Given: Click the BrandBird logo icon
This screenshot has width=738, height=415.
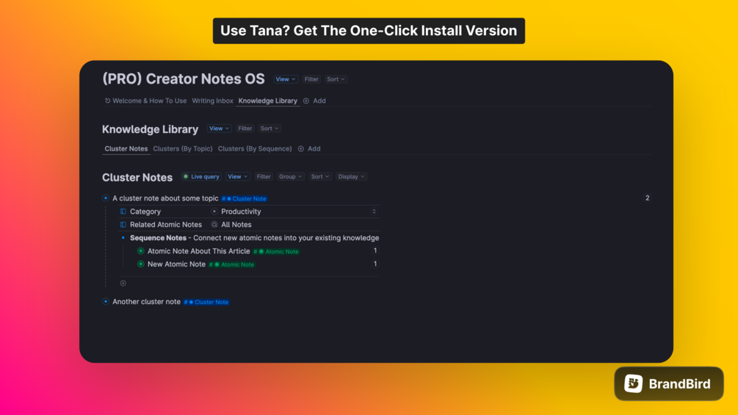Looking at the screenshot, I should [x=633, y=383].
